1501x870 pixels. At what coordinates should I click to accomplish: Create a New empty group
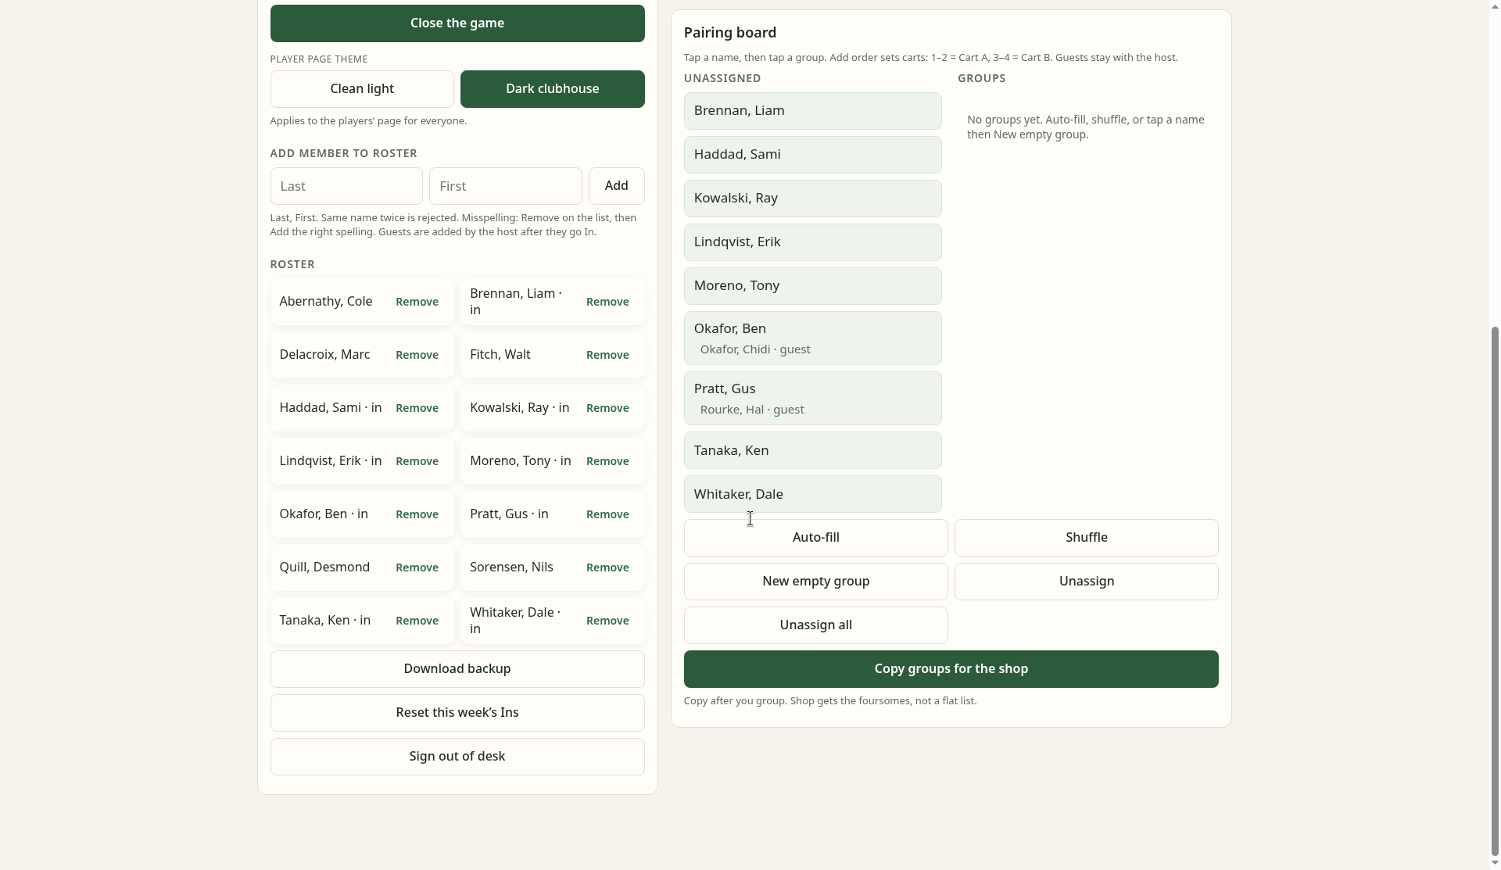[x=816, y=582]
